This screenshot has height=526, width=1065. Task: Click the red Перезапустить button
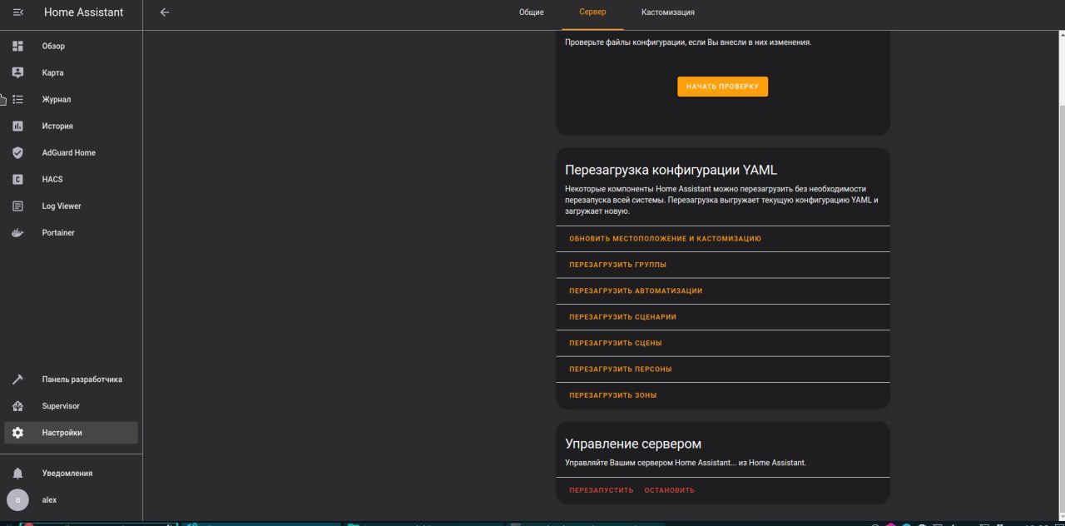(x=602, y=490)
